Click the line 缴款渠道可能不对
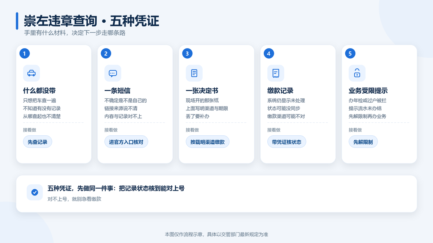This screenshot has width=433, height=243. 286,116
